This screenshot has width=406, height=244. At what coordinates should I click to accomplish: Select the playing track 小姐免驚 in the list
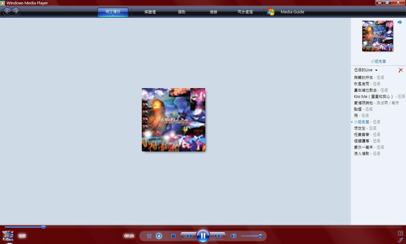(367, 122)
